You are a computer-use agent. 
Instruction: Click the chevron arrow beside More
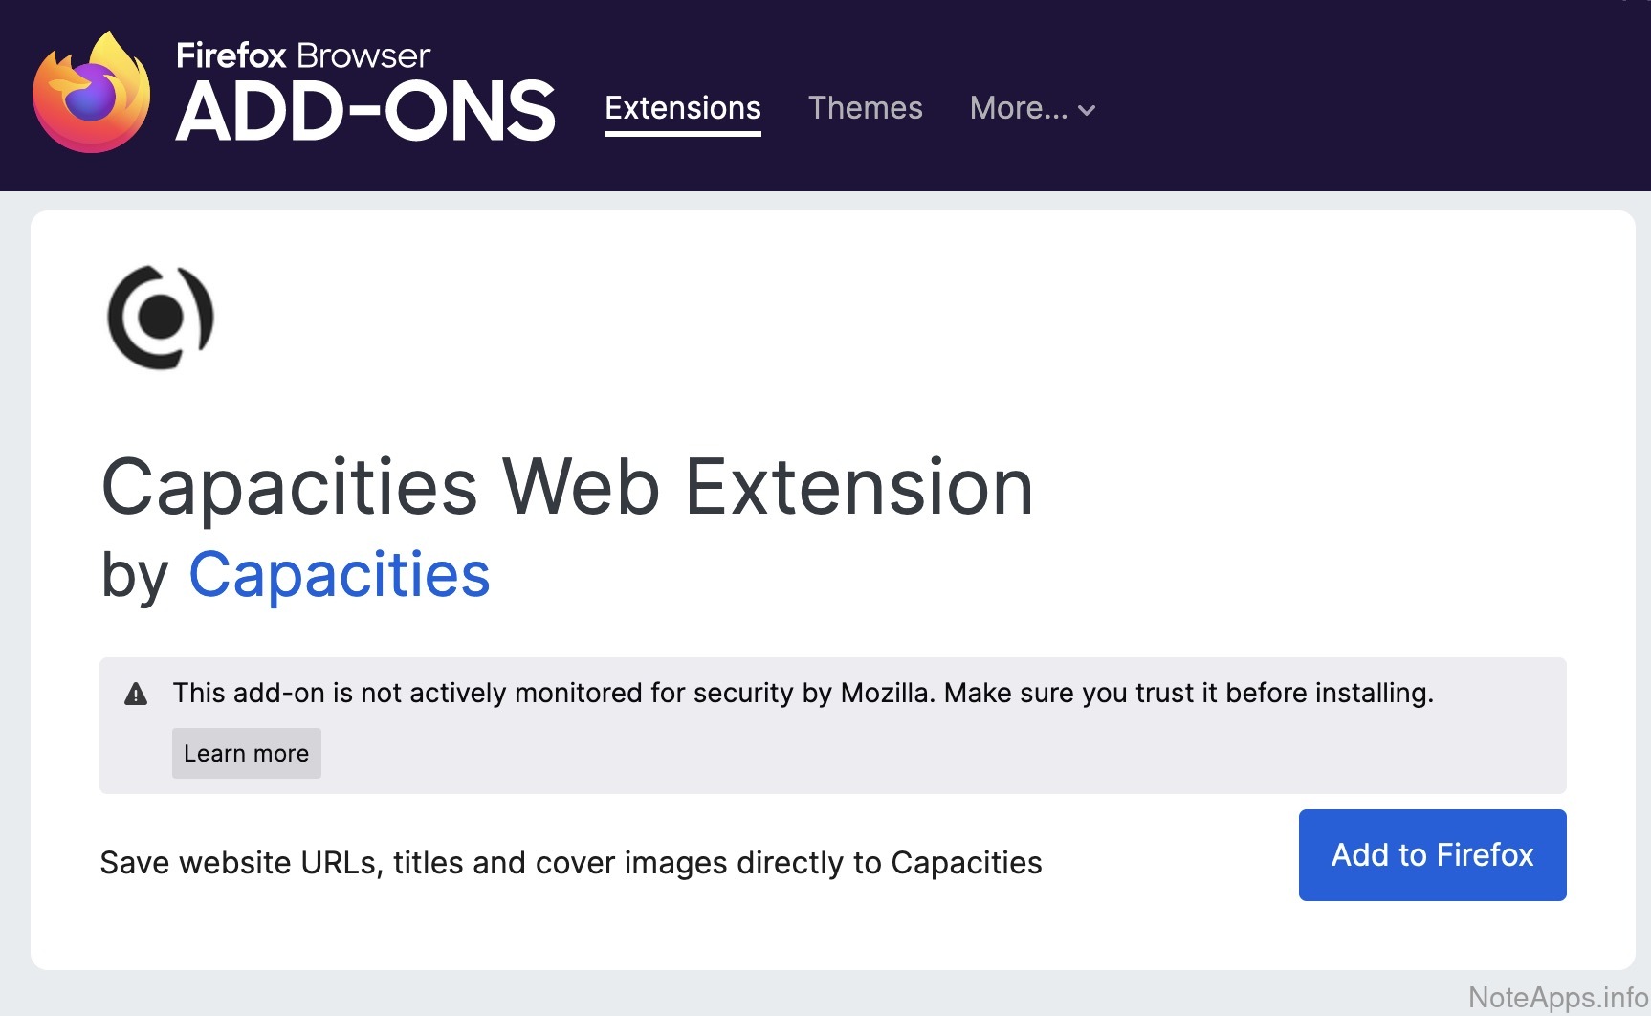[1087, 110]
